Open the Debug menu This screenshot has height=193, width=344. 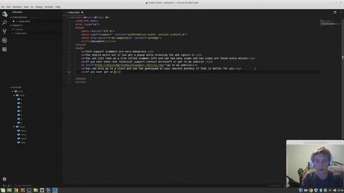(39, 7)
